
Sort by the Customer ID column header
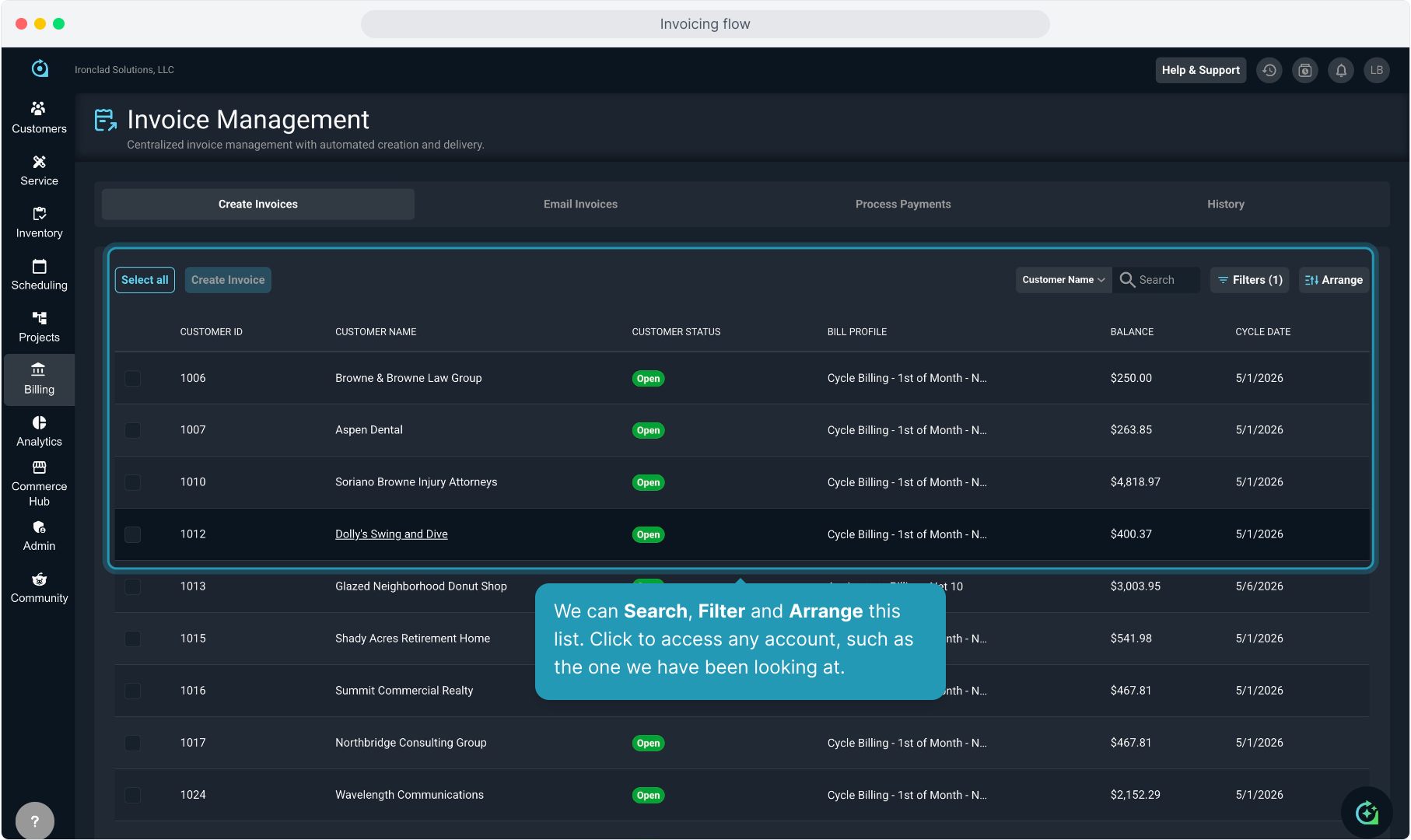212,332
